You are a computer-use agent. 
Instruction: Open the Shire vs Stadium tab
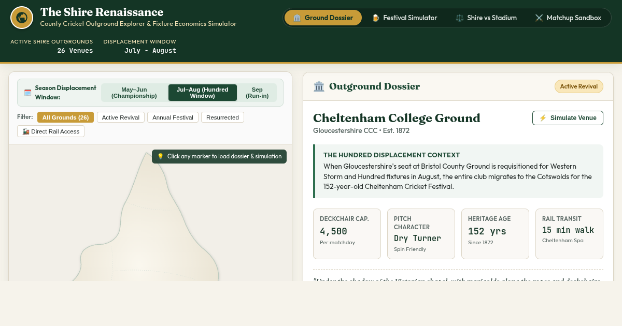pyautogui.click(x=486, y=18)
